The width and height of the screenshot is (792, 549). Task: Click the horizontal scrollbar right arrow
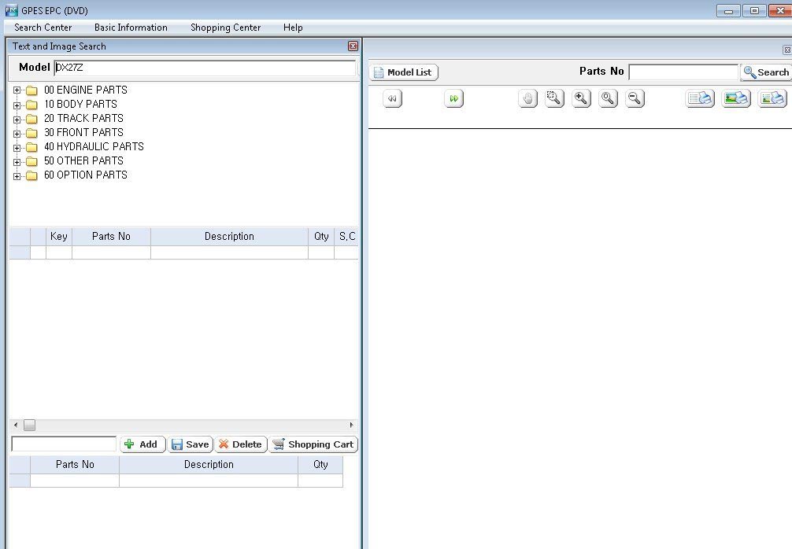point(351,425)
